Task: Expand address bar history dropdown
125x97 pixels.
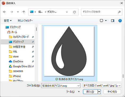Action: pyautogui.click(x=67, y=12)
